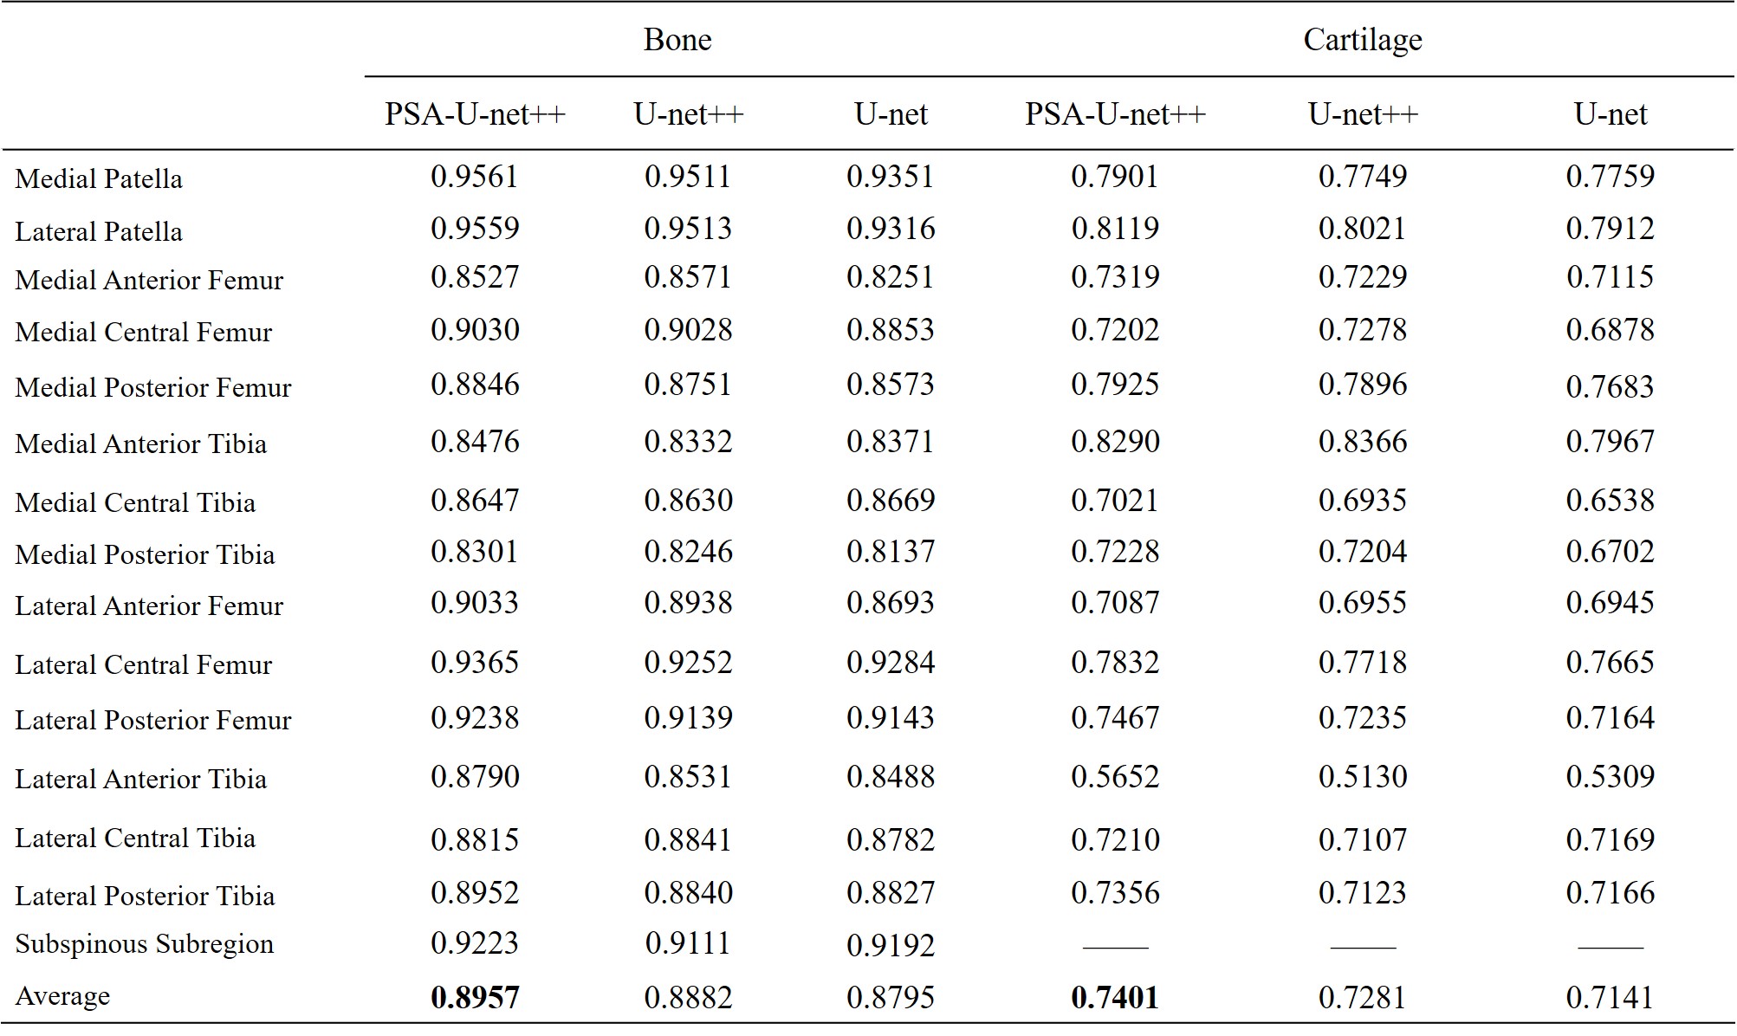Click the Subspinous Subregion row label
The image size is (1737, 1036).
(x=144, y=944)
